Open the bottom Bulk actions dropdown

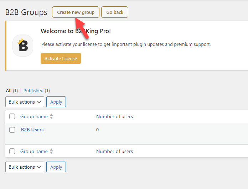[x=25, y=167]
